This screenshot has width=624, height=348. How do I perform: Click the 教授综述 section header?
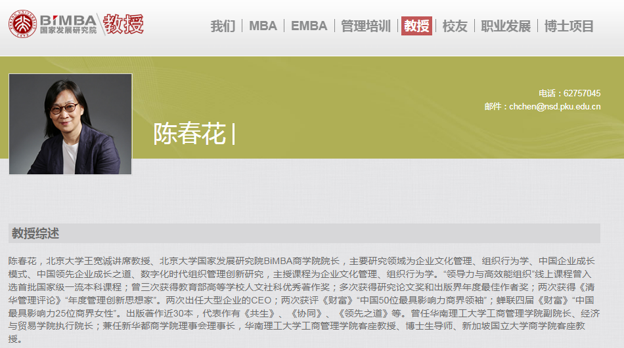(35, 233)
